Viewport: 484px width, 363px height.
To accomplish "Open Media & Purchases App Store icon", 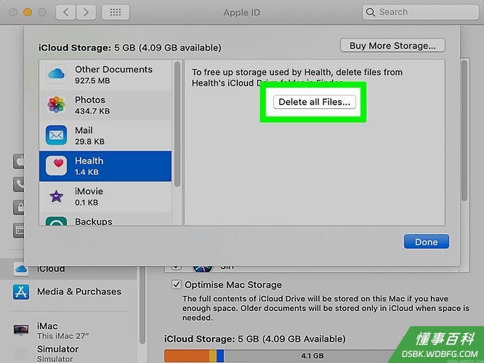I will [x=21, y=292].
